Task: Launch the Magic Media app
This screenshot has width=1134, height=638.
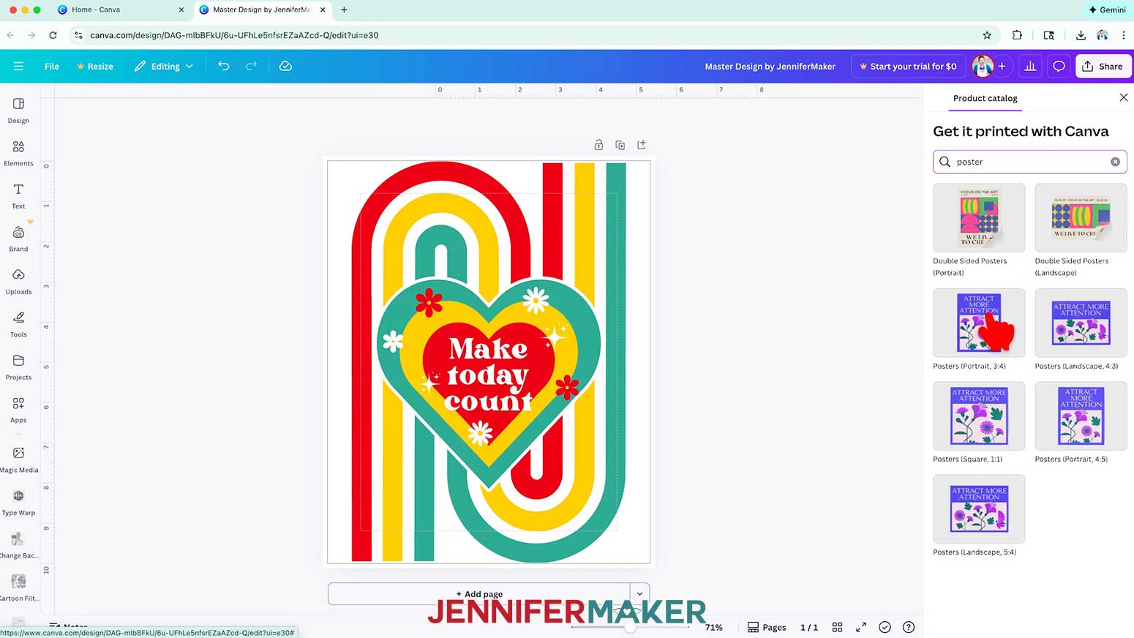Action: tap(18, 459)
